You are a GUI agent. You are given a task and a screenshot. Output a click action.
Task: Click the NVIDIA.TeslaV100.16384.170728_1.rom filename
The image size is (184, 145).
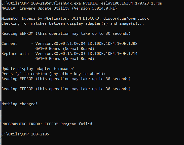[123, 3]
